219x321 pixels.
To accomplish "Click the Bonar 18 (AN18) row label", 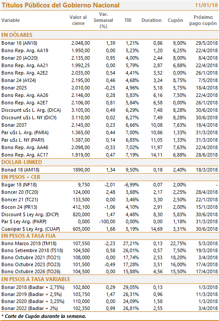I will [19, 43].
